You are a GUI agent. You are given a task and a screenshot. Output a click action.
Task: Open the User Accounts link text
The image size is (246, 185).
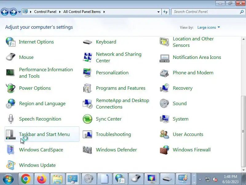188,134
